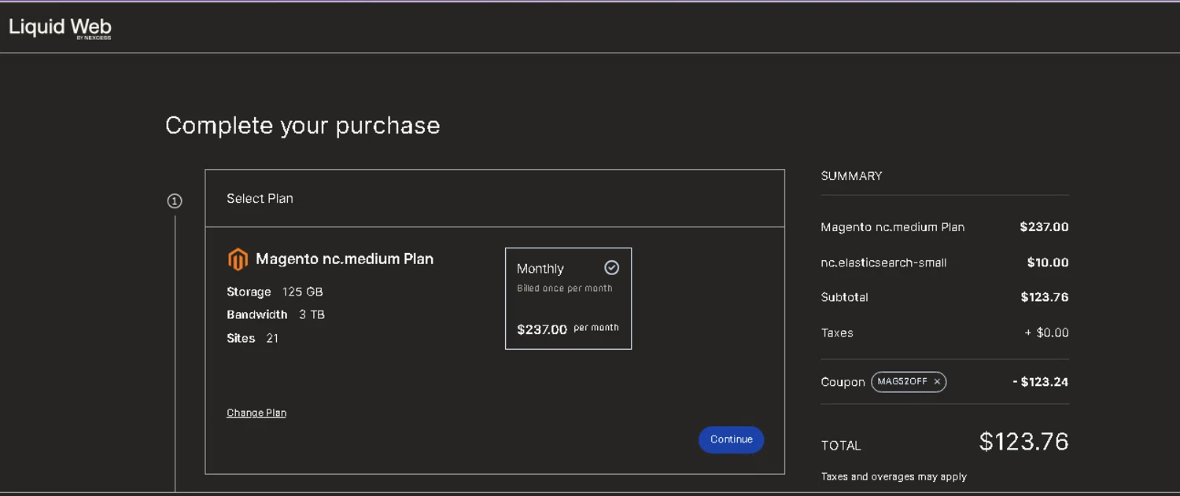Click the summary plan price "$237.00"
1180x496 pixels.
point(1044,227)
